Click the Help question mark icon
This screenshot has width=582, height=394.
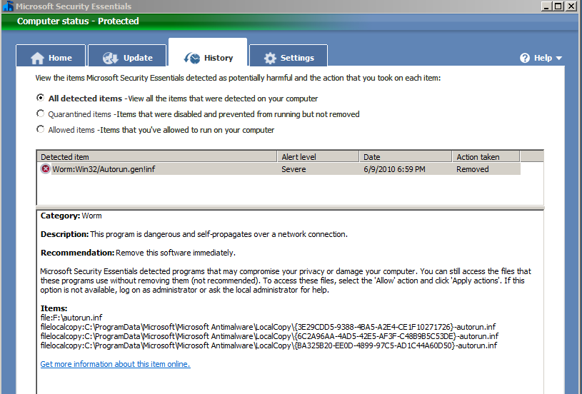coord(525,58)
